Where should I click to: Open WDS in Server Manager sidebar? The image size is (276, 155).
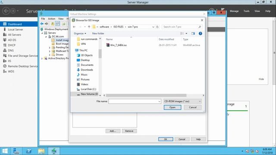11,71
